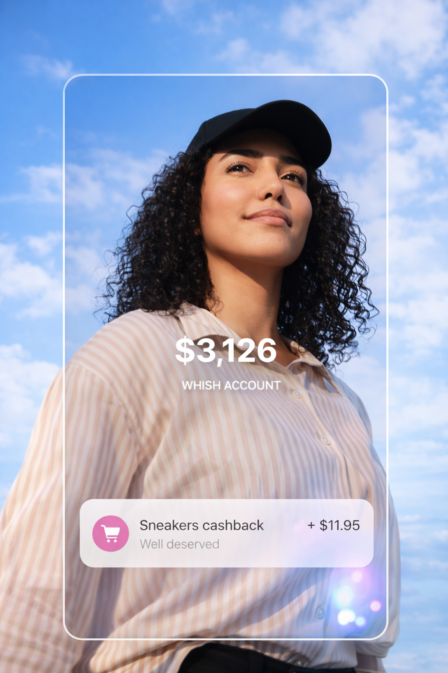Click the top shirt button near the collar
448x673 pixels.
(297, 393)
